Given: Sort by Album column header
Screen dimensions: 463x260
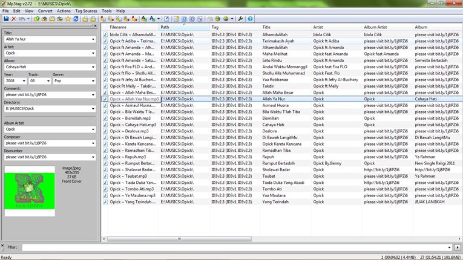Looking at the screenshot, I should coord(438,27).
